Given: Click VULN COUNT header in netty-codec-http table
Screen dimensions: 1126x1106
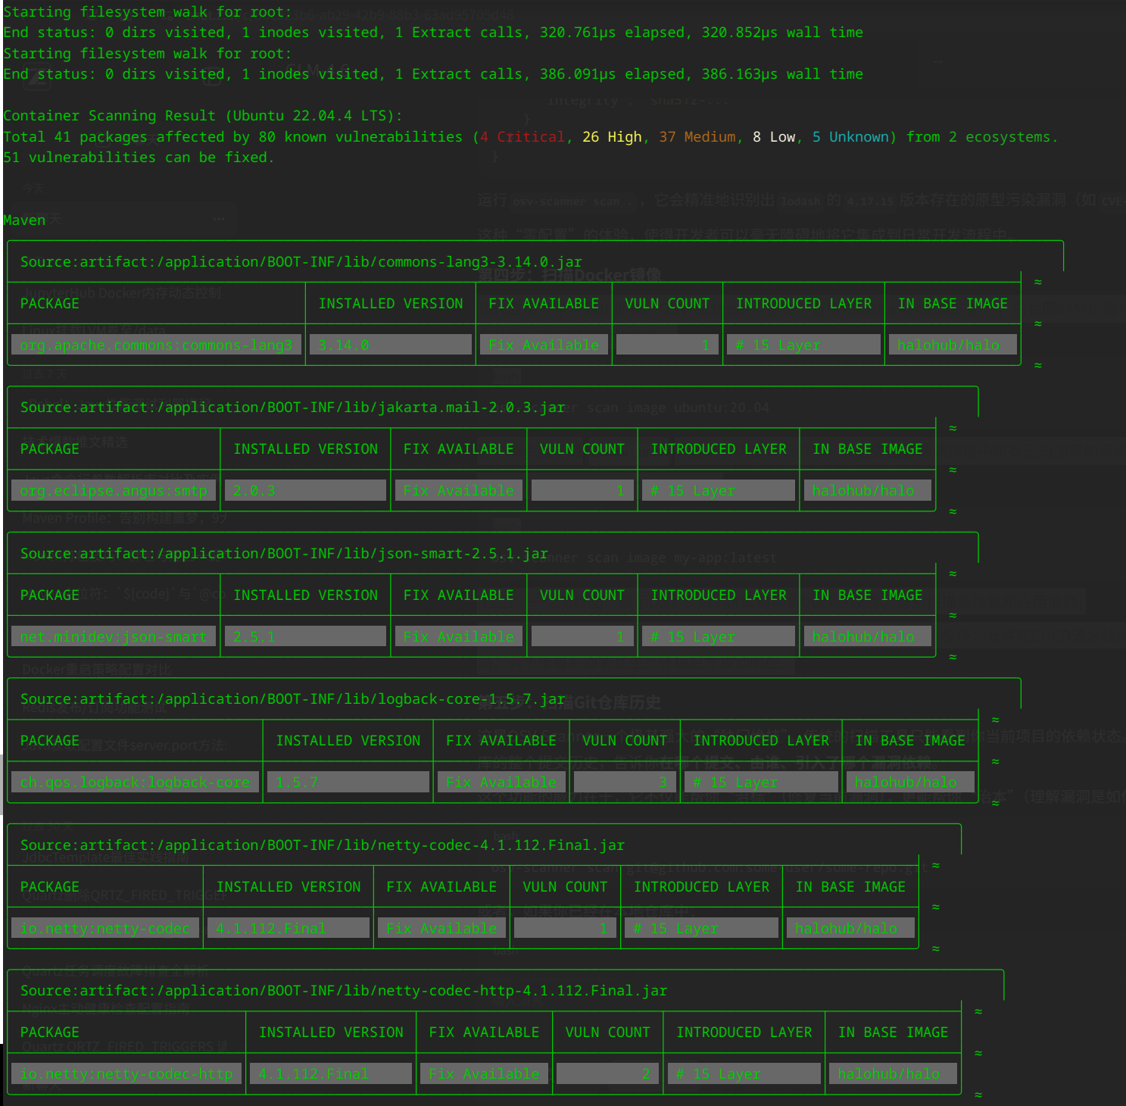Looking at the screenshot, I should tap(607, 1033).
